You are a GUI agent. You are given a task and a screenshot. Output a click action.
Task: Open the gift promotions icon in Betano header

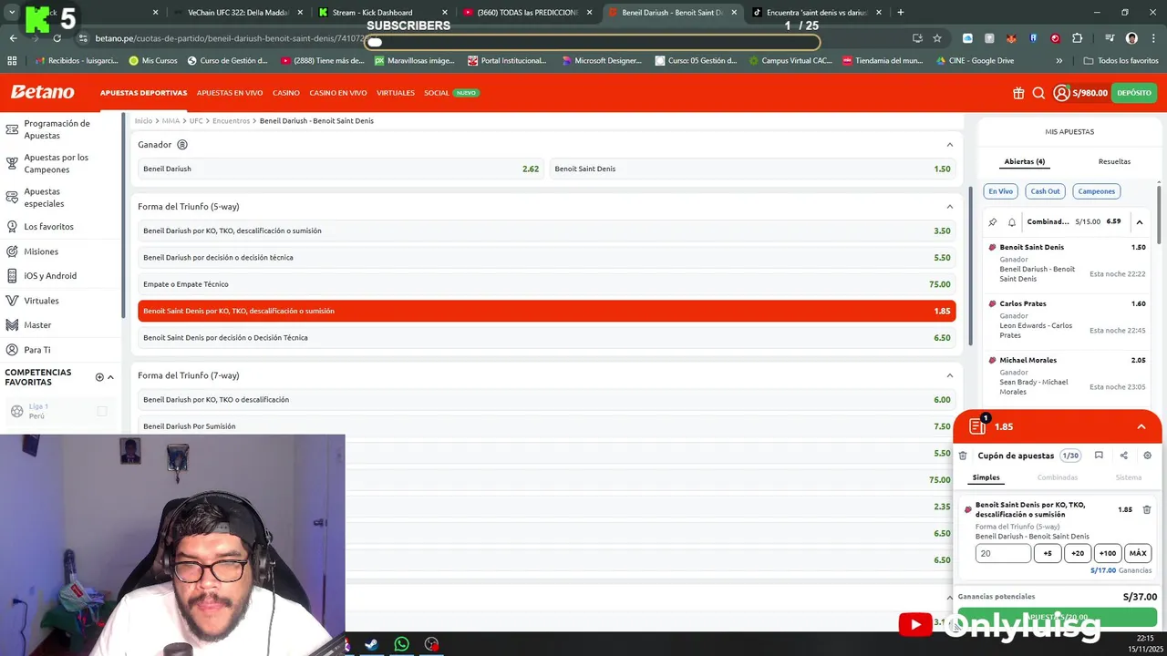point(1018,93)
